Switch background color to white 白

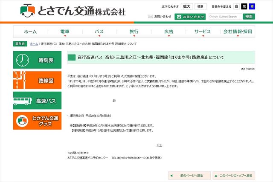(x=238, y=7)
